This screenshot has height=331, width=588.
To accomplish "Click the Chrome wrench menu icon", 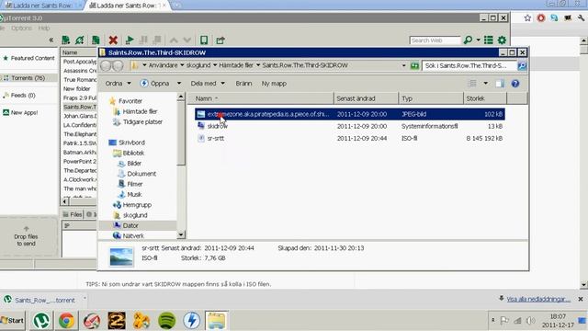I will pos(581,18).
